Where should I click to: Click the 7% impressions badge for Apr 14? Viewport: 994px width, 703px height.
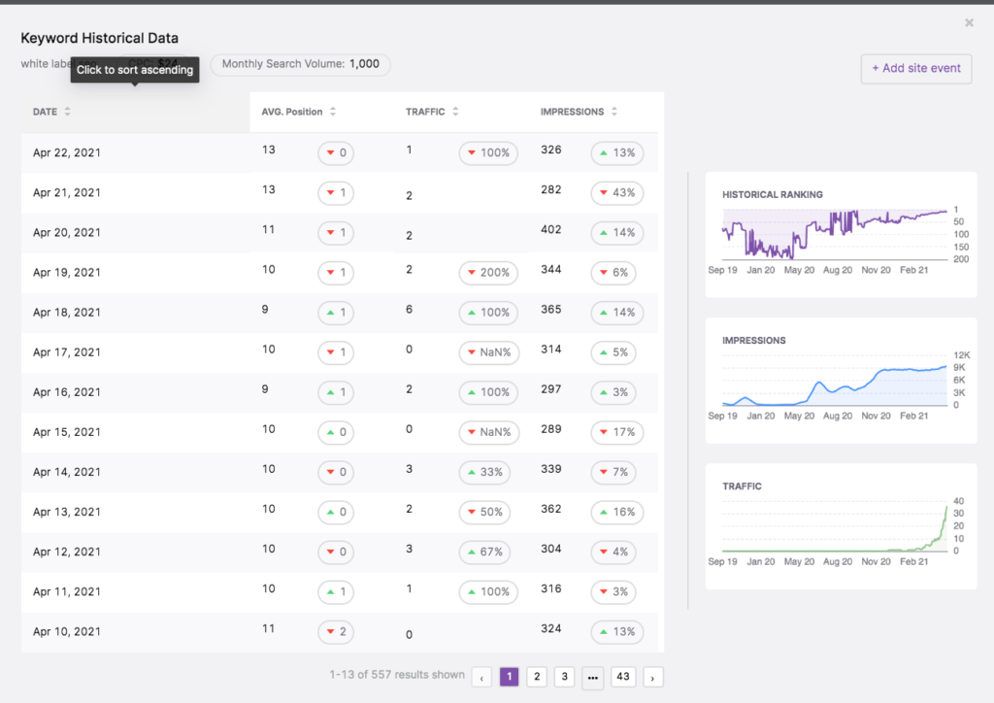click(x=613, y=472)
